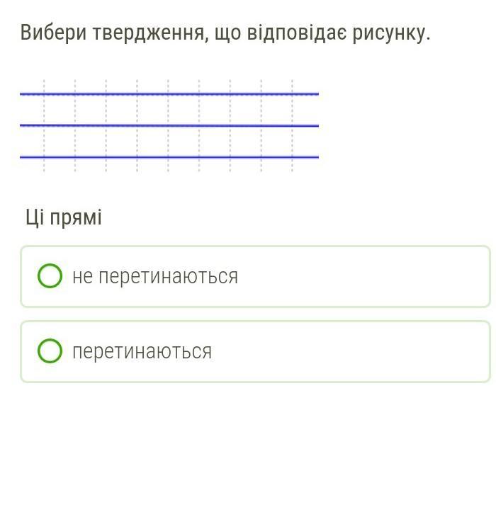Click the "не перетинаються" answer label text
Image resolution: width=496 pixels, height=517 pixels.
(x=155, y=276)
